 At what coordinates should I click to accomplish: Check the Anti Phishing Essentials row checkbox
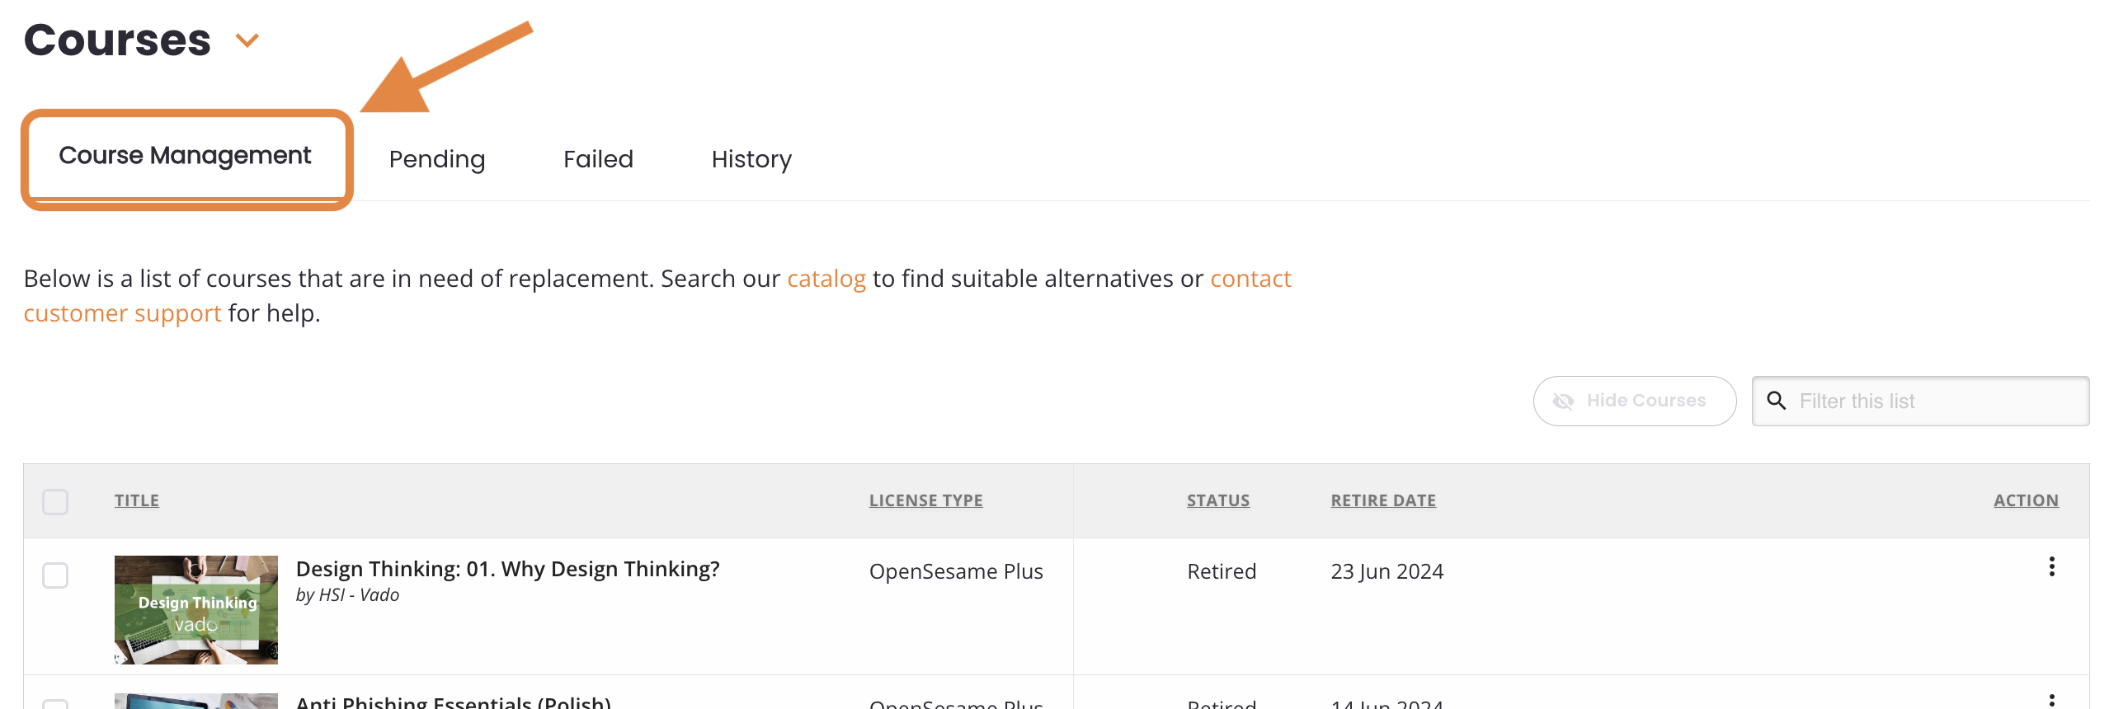55,704
